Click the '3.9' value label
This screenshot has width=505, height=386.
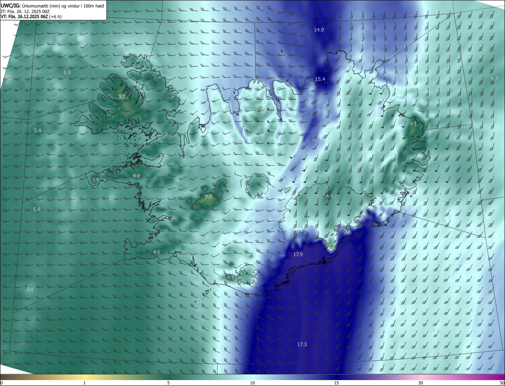pos(95,180)
